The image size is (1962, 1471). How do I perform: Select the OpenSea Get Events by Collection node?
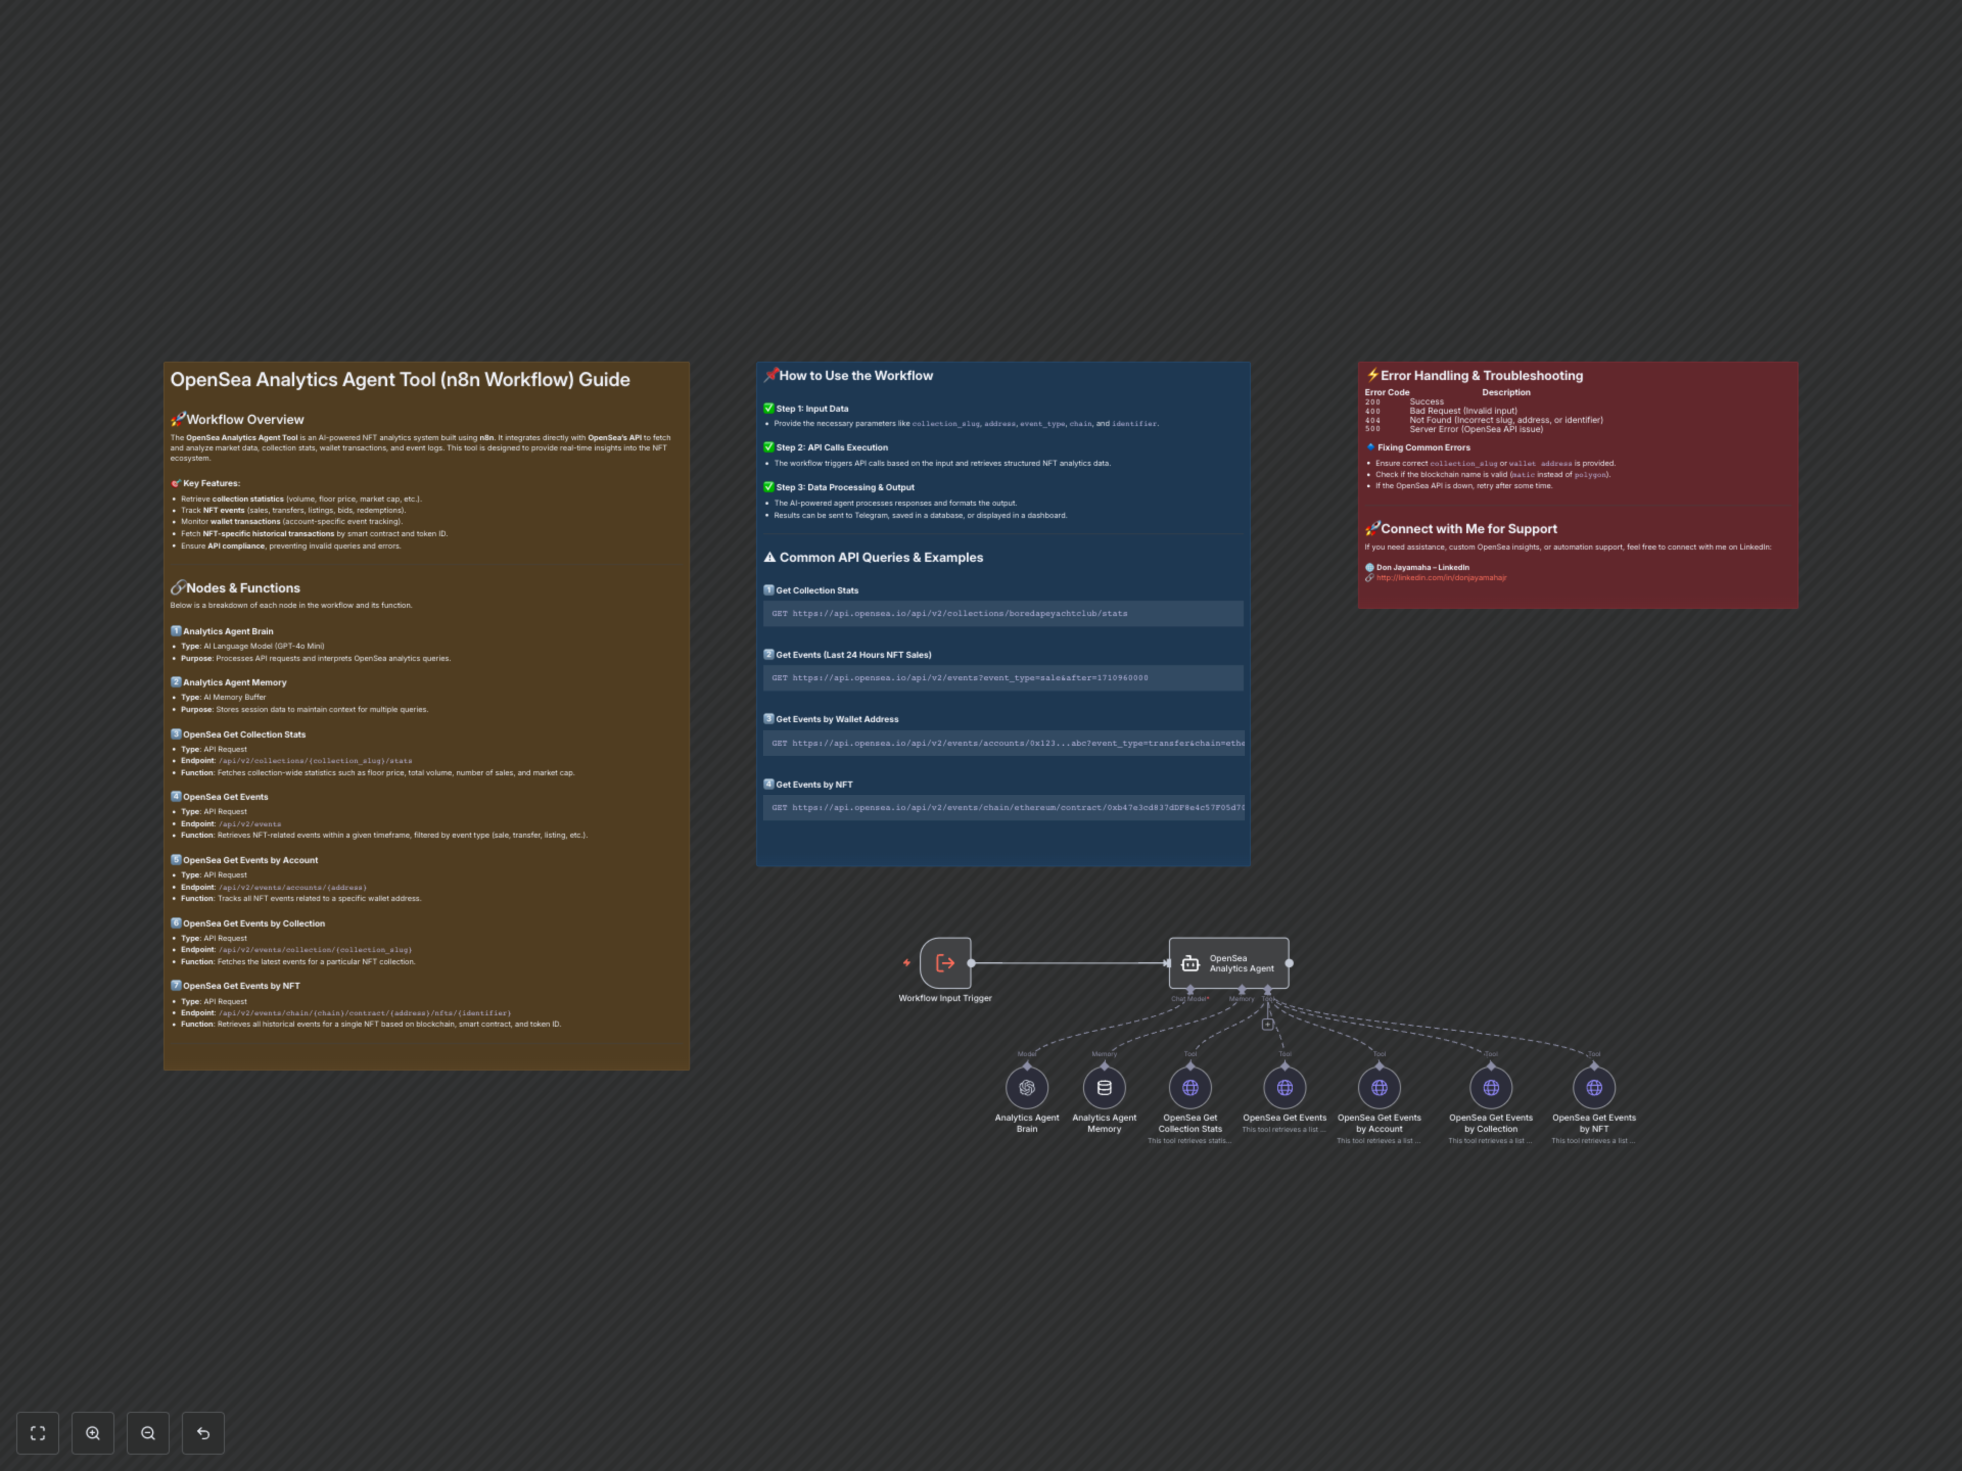[x=1491, y=1087]
